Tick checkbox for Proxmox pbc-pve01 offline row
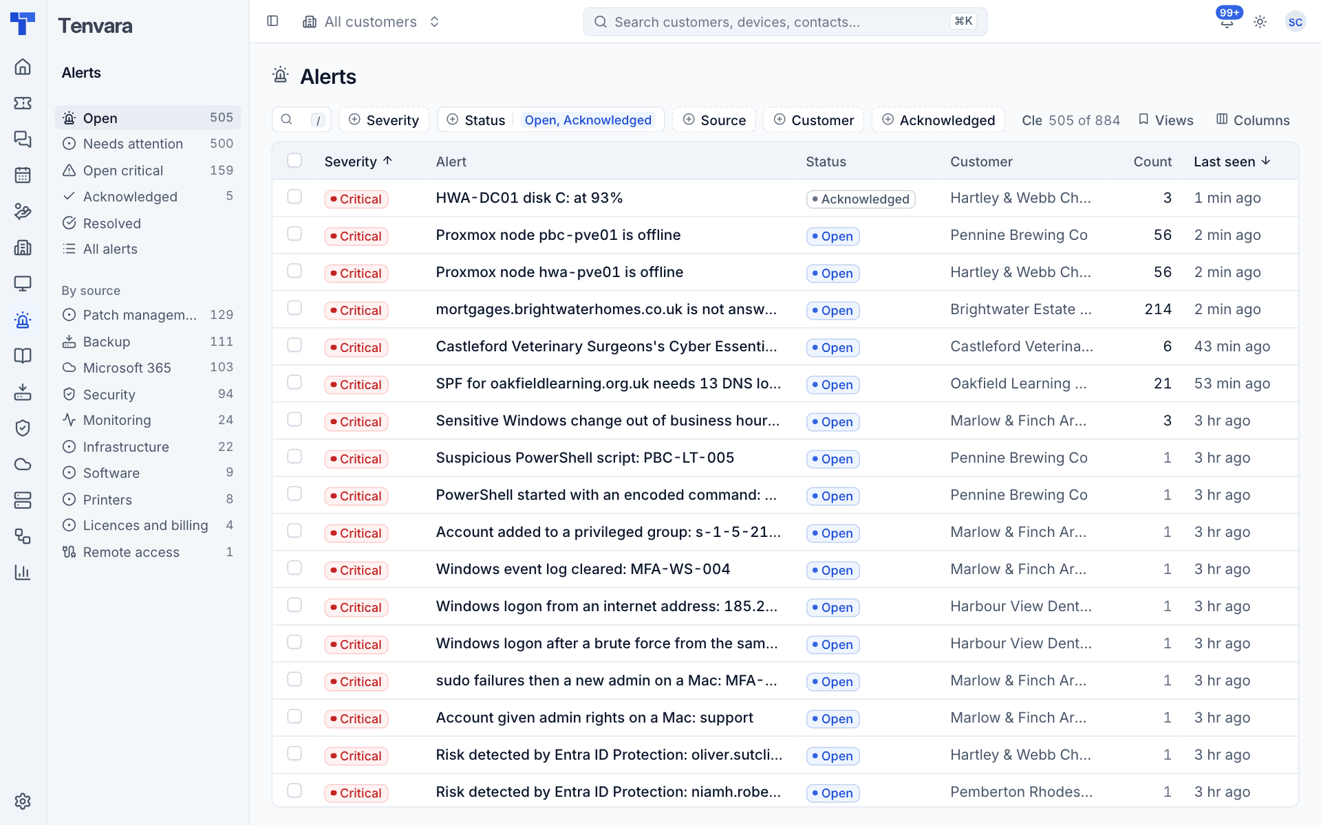Screen dimensions: 1321x825 294,234
